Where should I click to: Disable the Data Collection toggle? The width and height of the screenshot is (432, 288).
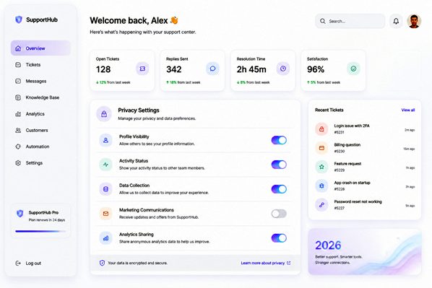[279, 189]
